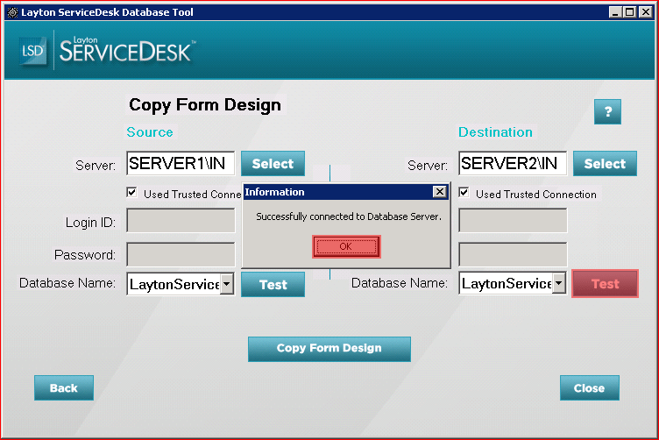Open Destination Database Name dropdown arrow
659x440 pixels.
[x=558, y=283]
